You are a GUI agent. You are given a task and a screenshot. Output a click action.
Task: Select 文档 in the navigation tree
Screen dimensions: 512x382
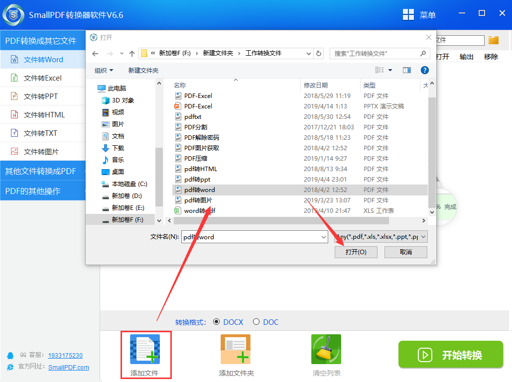pos(113,136)
